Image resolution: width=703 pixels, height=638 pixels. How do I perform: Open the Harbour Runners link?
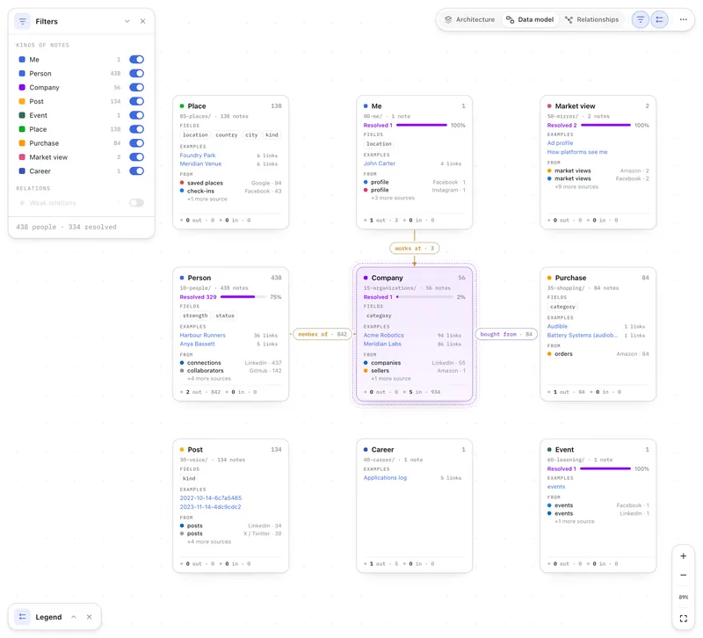click(x=203, y=335)
